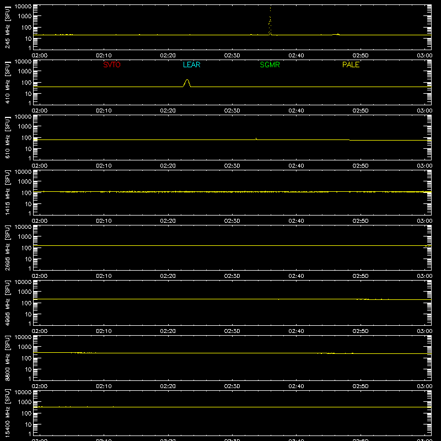
Task: Select the 15400 MHz [SFU] axis title
Action: (8, 413)
